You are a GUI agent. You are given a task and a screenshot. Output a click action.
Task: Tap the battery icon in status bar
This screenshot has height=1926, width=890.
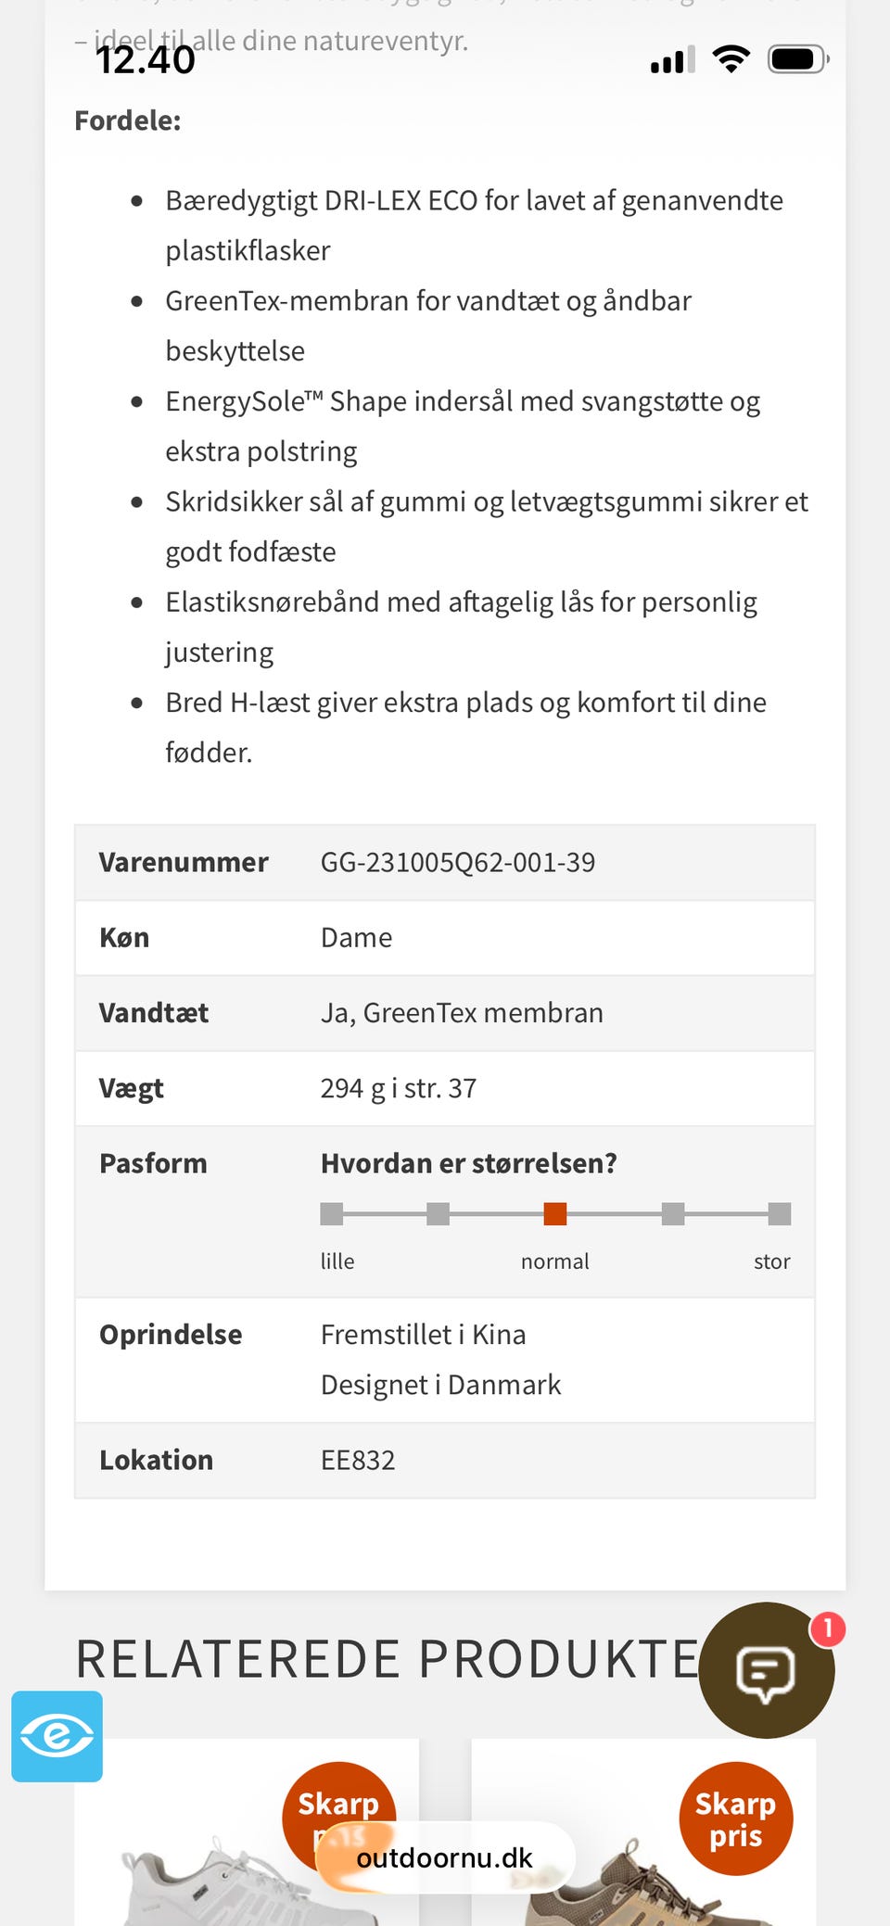pyautogui.click(x=798, y=60)
